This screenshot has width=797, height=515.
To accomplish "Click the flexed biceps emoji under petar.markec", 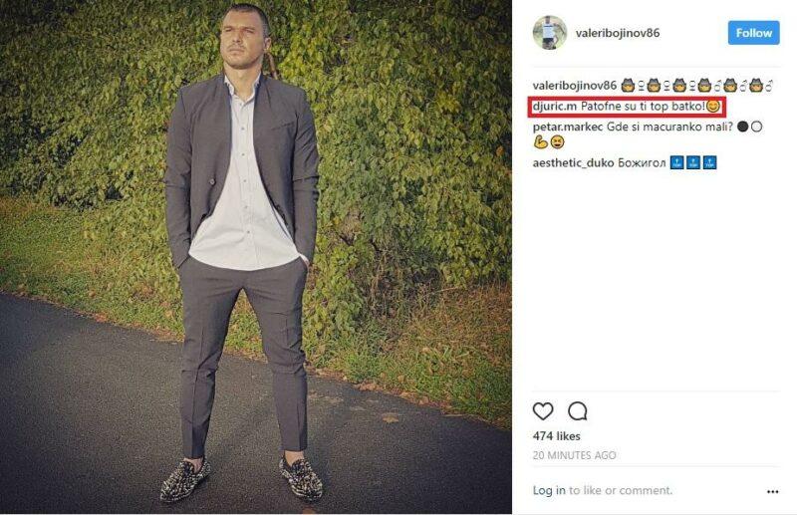I will pos(540,142).
